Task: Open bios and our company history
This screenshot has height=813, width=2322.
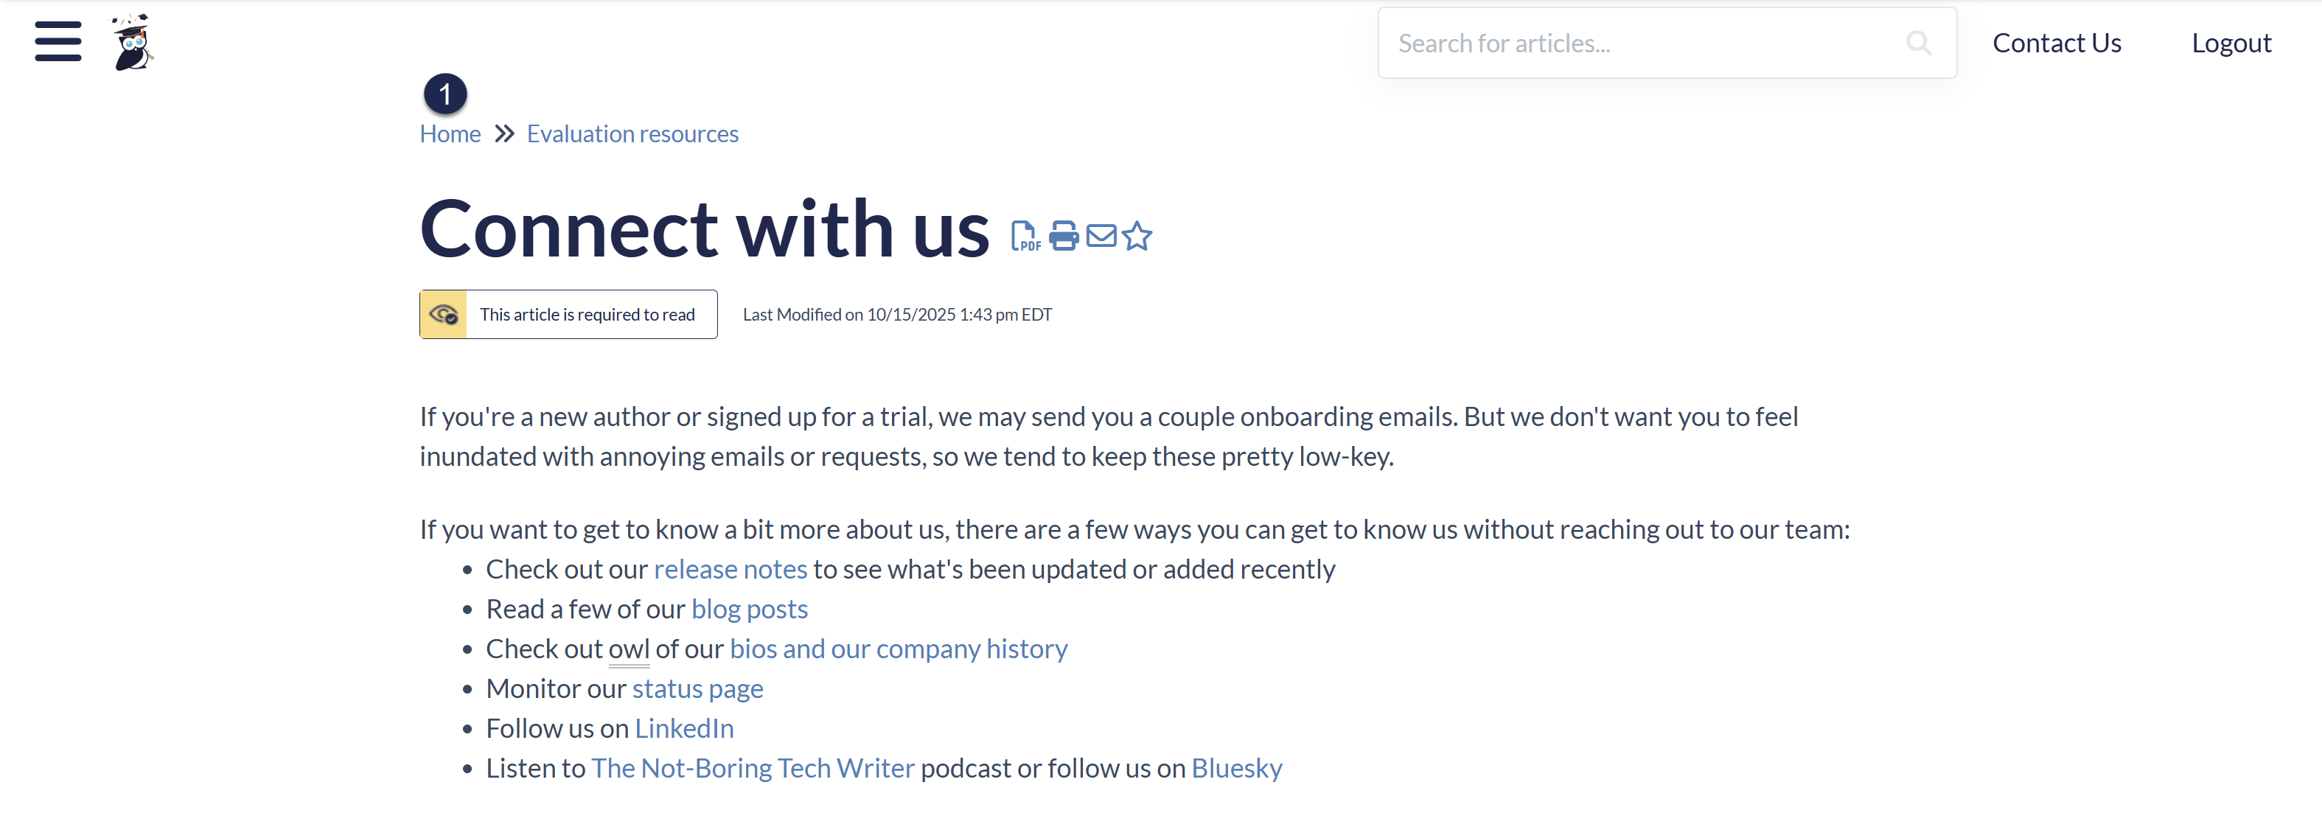Action: [898, 649]
